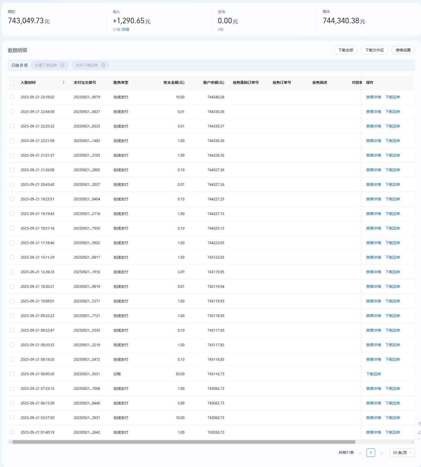Image resolution: width=421 pixels, height=467 pixels.
Task: Click the 下载全部 button
Action: coord(345,50)
